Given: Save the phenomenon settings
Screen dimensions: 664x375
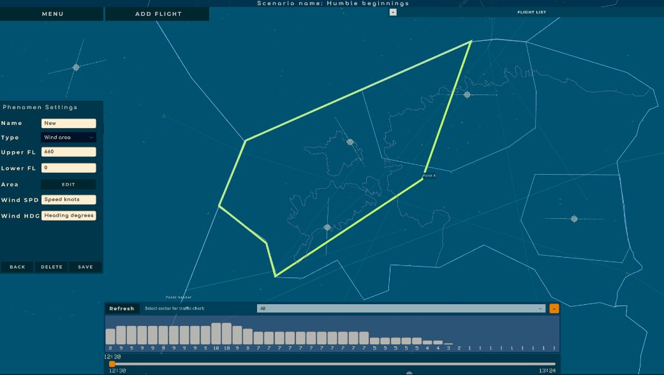Looking at the screenshot, I should coord(85,267).
